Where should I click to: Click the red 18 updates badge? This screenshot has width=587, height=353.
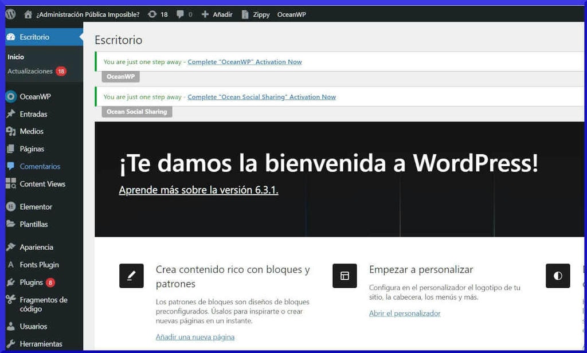(61, 71)
